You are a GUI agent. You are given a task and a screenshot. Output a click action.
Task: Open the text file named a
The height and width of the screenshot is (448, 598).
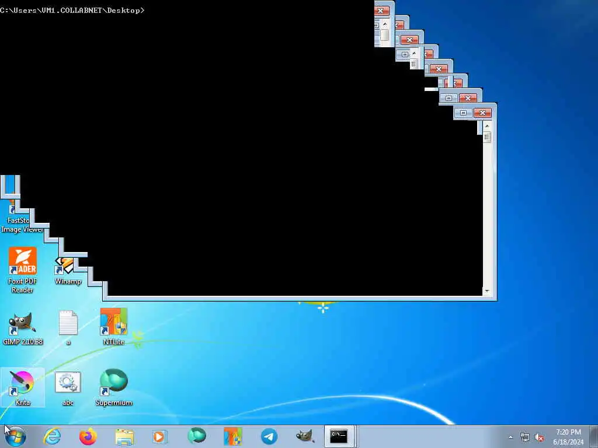pyautogui.click(x=68, y=328)
